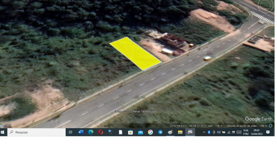The height and width of the screenshot is (155, 277).
Task: Open the notifications action center
Action: tap(268, 132)
